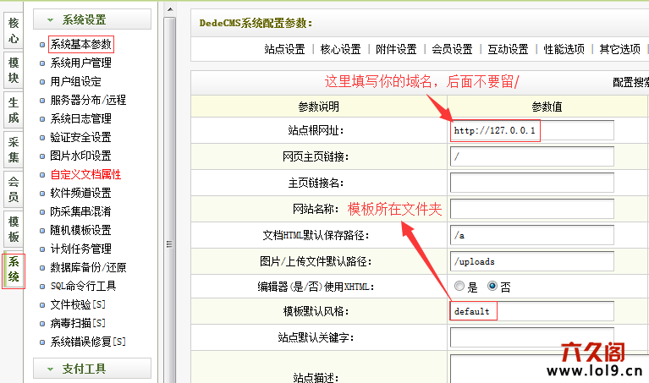Open 自定义文档属性 red entry
Screen dimensions: 649x383
tap(85, 174)
